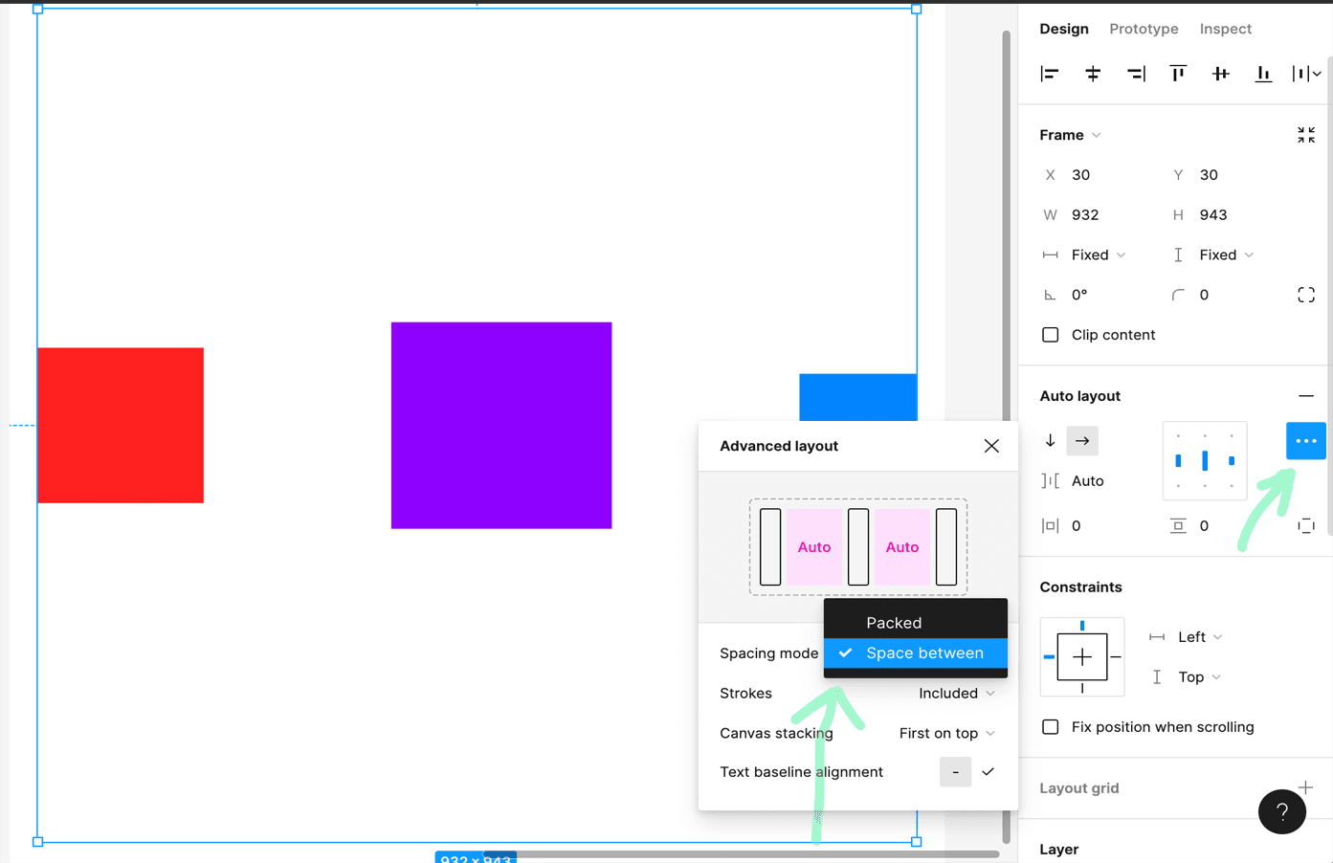Open the Strokes Included dropdown
The height and width of the screenshot is (863, 1333).
pos(956,694)
